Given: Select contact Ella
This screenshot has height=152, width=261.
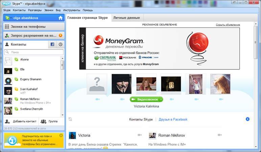Looking at the screenshot, I should [x=32, y=71].
